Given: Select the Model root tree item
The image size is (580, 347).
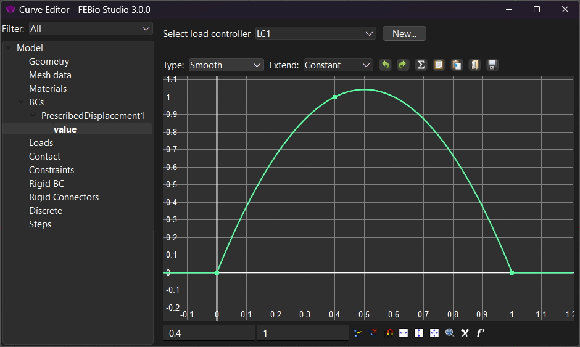Looking at the screenshot, I should pyautogui.click(x=30, y=48).
